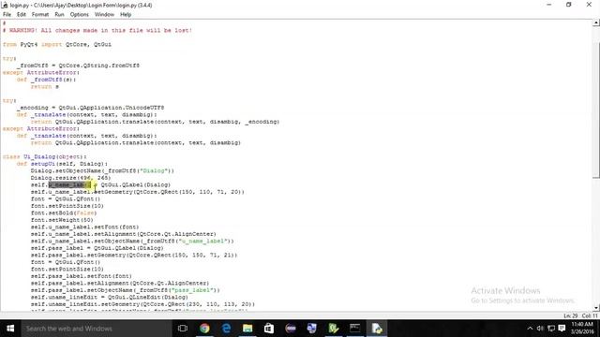
Task: Click the 'from PyQt4 import QtCore, QtGui' line
Action: point(57,44)
